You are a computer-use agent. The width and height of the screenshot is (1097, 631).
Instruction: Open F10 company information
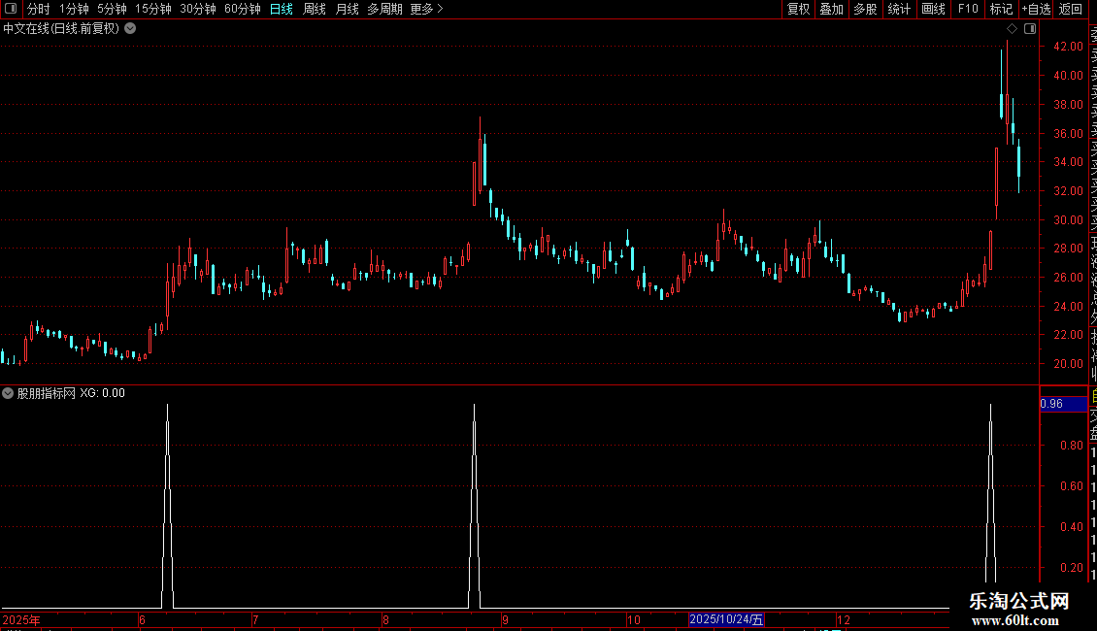tap(968, 9)
